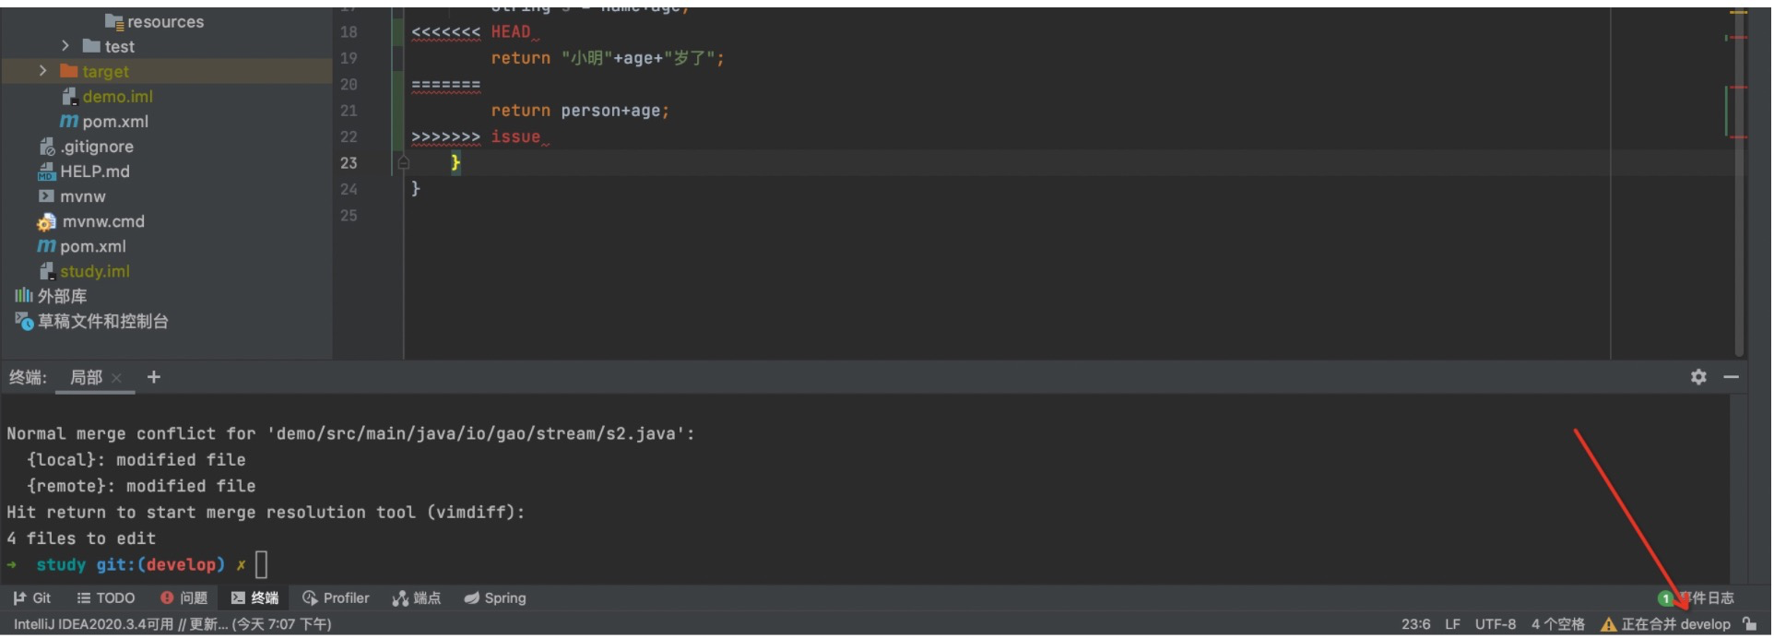Select pom.xml under the demo module

(x=114, y=122)
